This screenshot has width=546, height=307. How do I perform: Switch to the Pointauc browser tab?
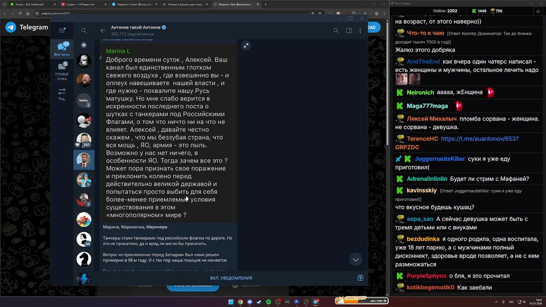click(x=186, y=4)
